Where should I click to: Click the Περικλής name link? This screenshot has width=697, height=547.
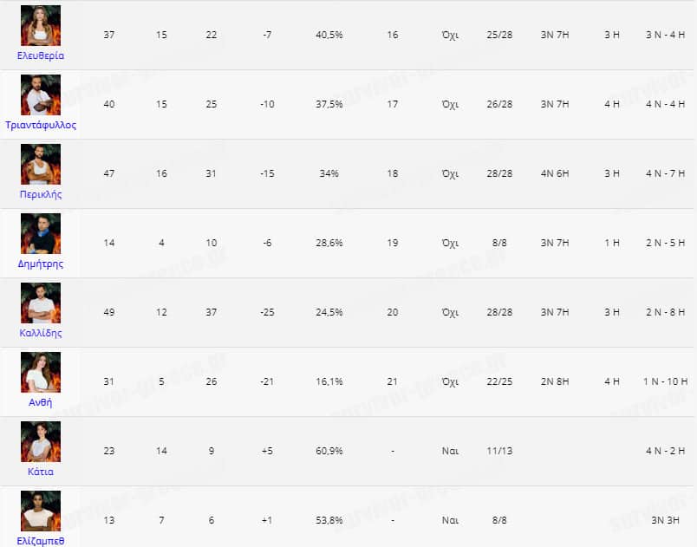[x=41, y=194]
